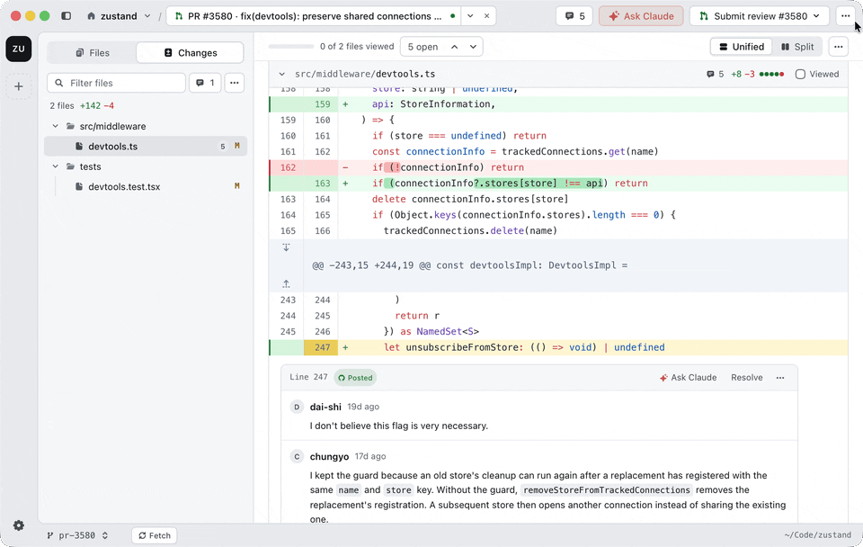Open the comments counter showing 5
The width and height of the screenshot is (863, 547).
click(x=574, y=16)
